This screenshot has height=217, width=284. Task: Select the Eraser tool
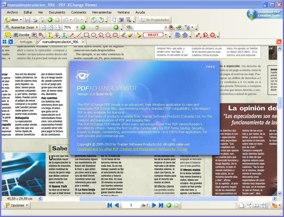point(131,35)
